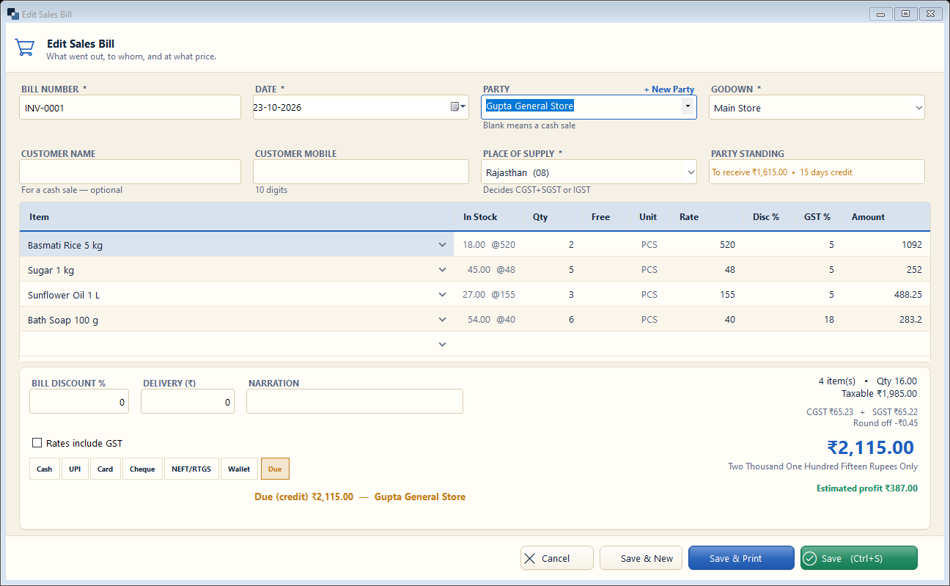Select Cheque payment mode
The image size is (950, 586).
tap(142, 469)
